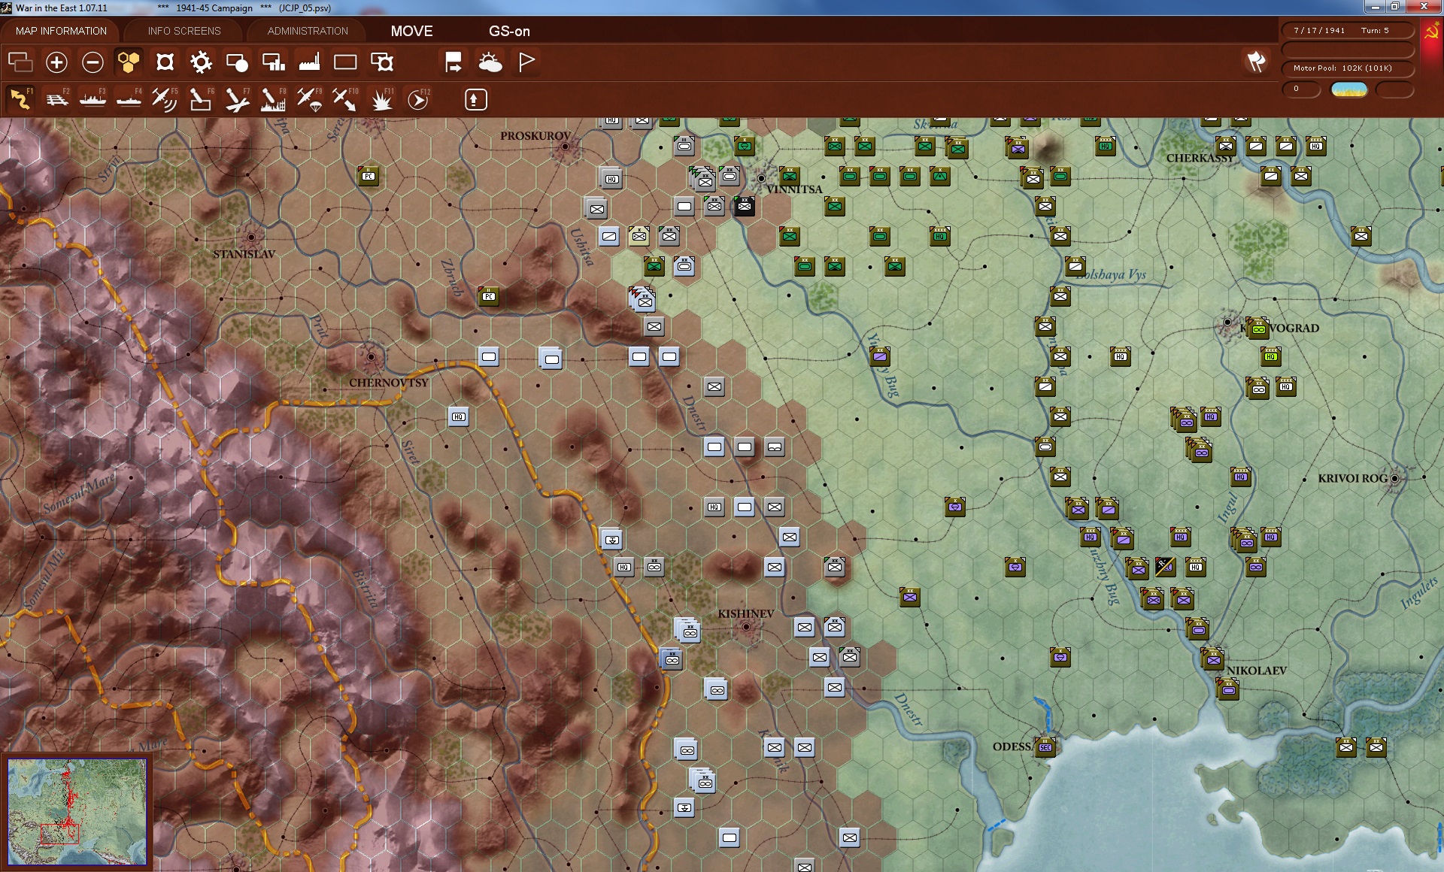Click the screen with bars icon

tap(273, 62)
